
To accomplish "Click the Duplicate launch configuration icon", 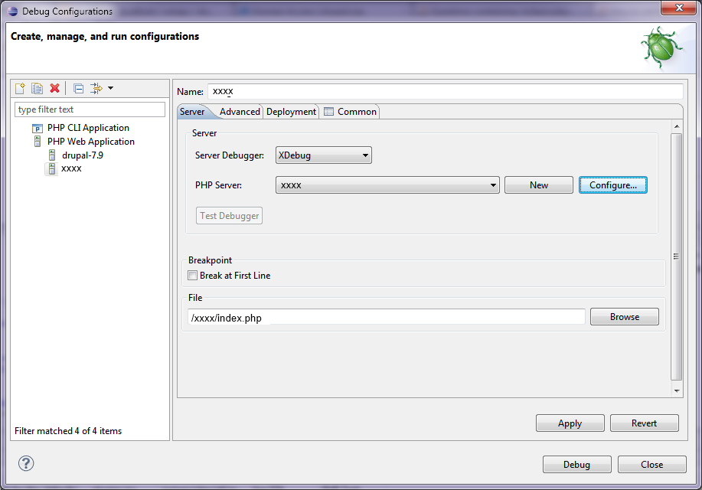I will 38,88.
